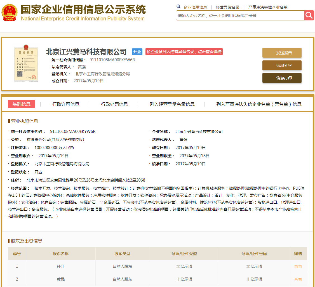View details for shareholder 孙江
This screenshot has width=315, height=287.
point(298,267)
